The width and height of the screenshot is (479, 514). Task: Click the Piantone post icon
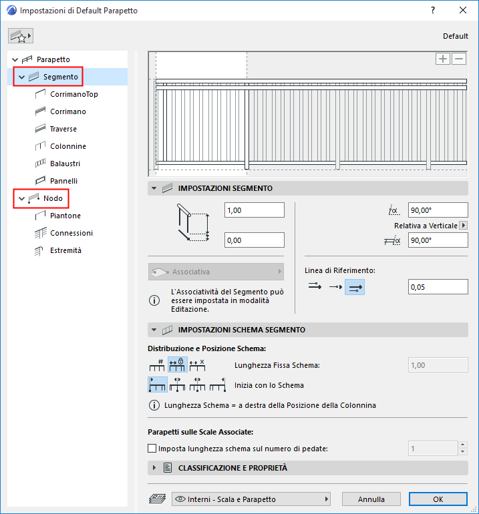[x=40, y=216]
